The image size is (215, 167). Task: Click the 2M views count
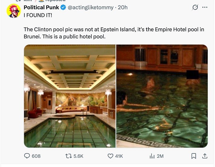pos(160,156)
